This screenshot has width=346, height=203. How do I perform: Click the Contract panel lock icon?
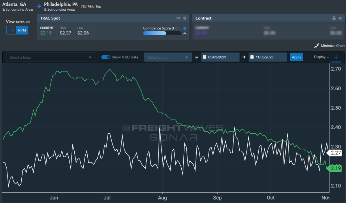334,18
